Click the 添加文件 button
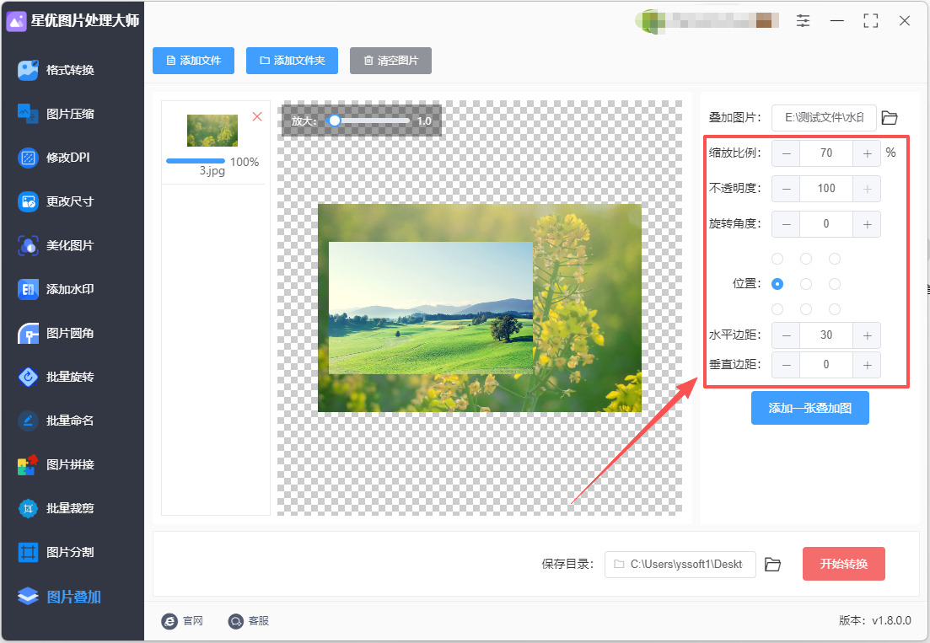The image size is (930, 643). (193, 61)
